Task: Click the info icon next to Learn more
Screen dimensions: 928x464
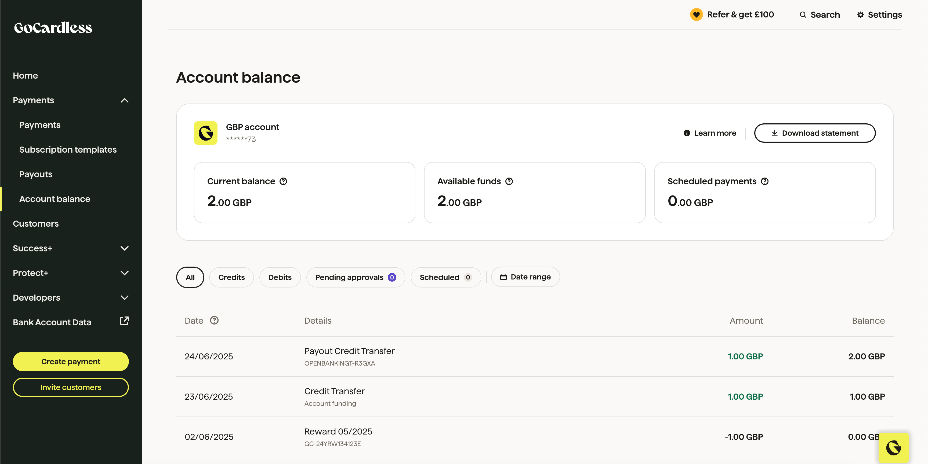Action: pos(687,133)
